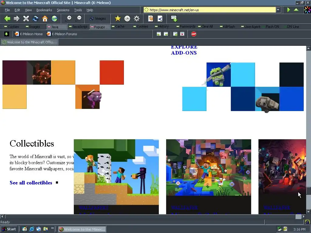Image resolution: width=311 pixels, height=233 pixels.
Task: Open the K-Meleon Forums bookmark
Action: pyautogui.click(x=62, y=34)
